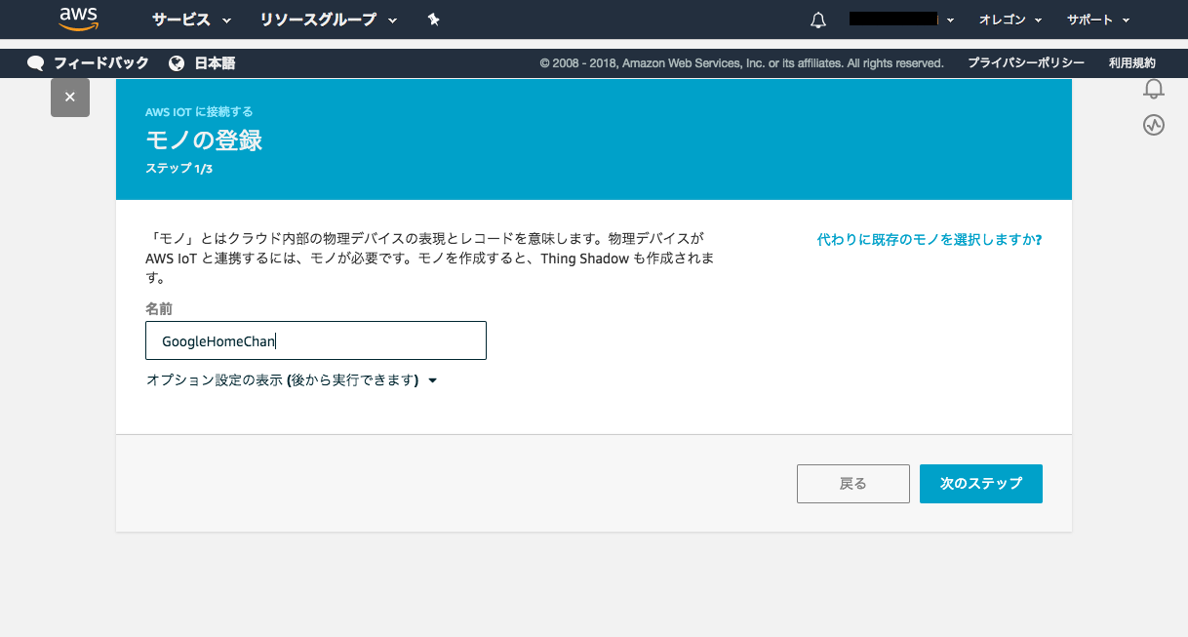
Task: Open the オレゴン region dropdown
Action: [1010, 20]
